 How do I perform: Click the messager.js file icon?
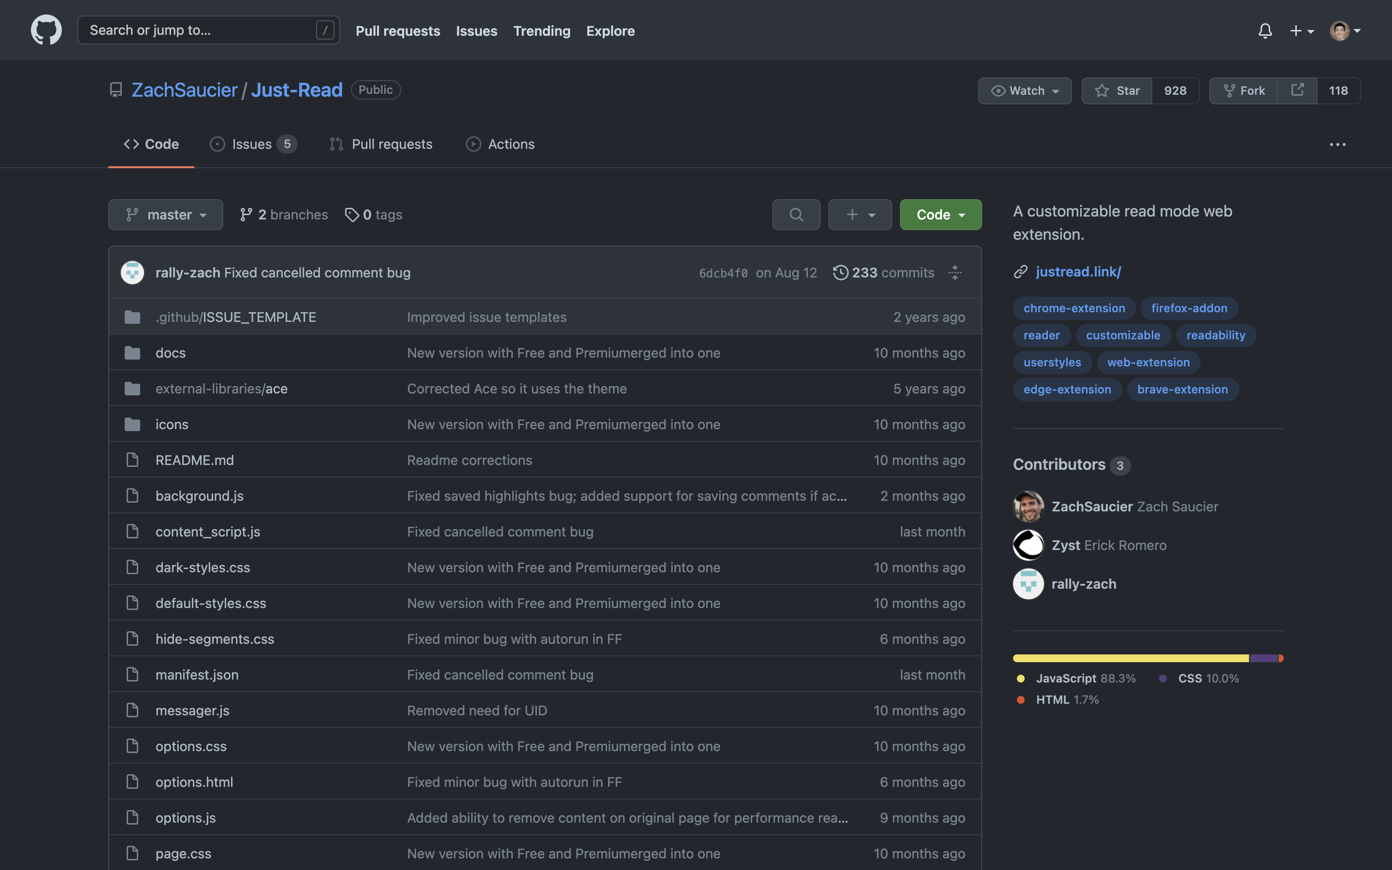[132, 710]
